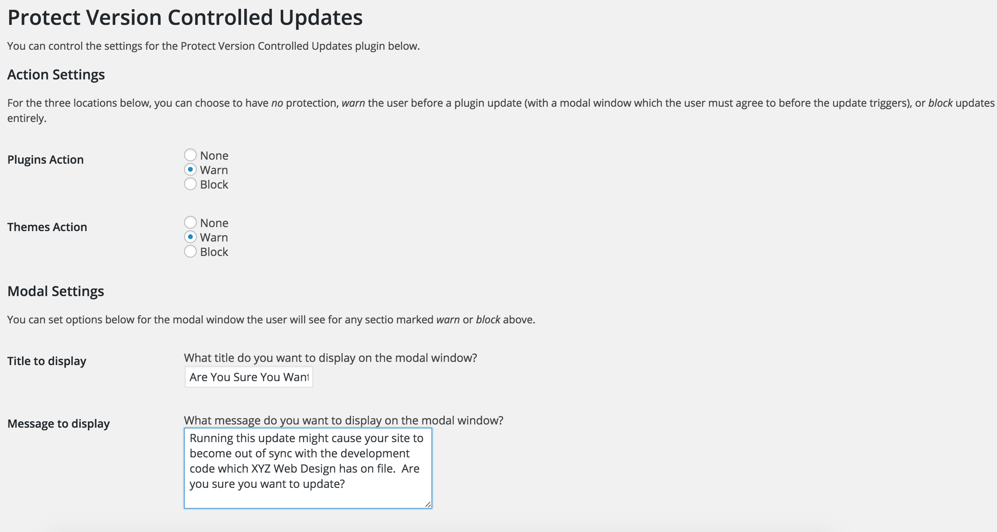Click inside the Message to display textarea
The image size is (997, 532).
(x=308, y=468)
